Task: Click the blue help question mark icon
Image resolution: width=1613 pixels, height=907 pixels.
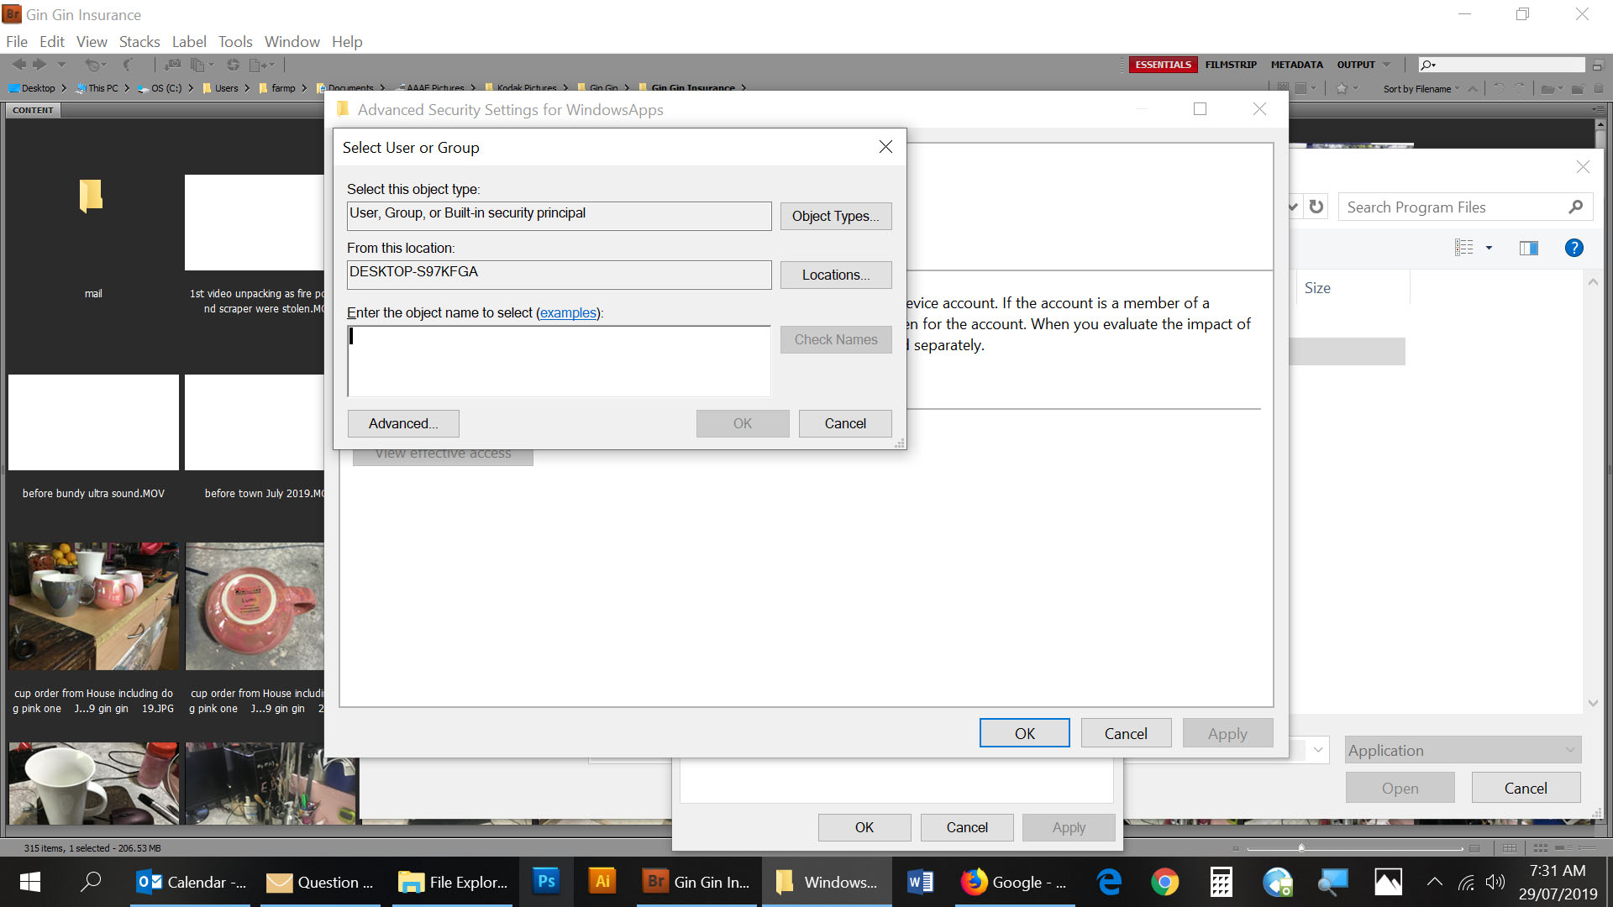Action: point(1574,248)
